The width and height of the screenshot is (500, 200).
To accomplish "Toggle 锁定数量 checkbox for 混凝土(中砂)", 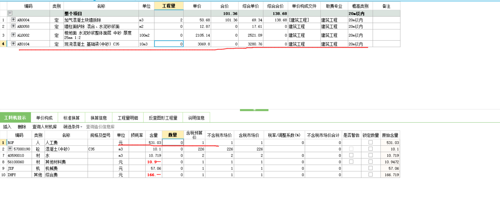I will [x=371, y=149].
